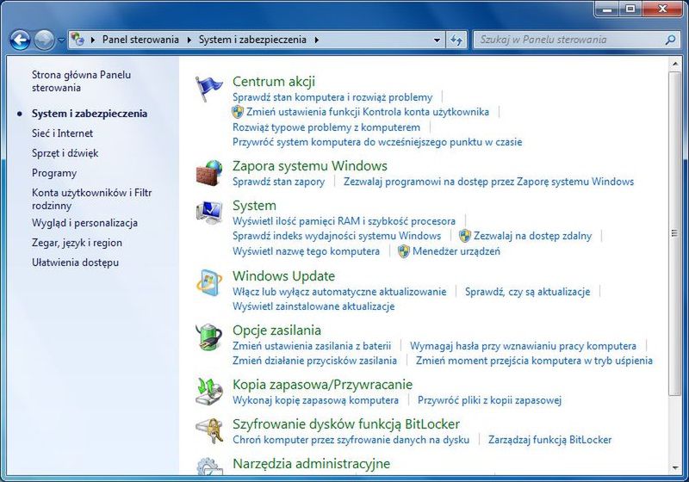Click Wymagaj hasła przy wznawianiu pracy komputera
This screenshot has width=689, height=482.
(523, 346)
